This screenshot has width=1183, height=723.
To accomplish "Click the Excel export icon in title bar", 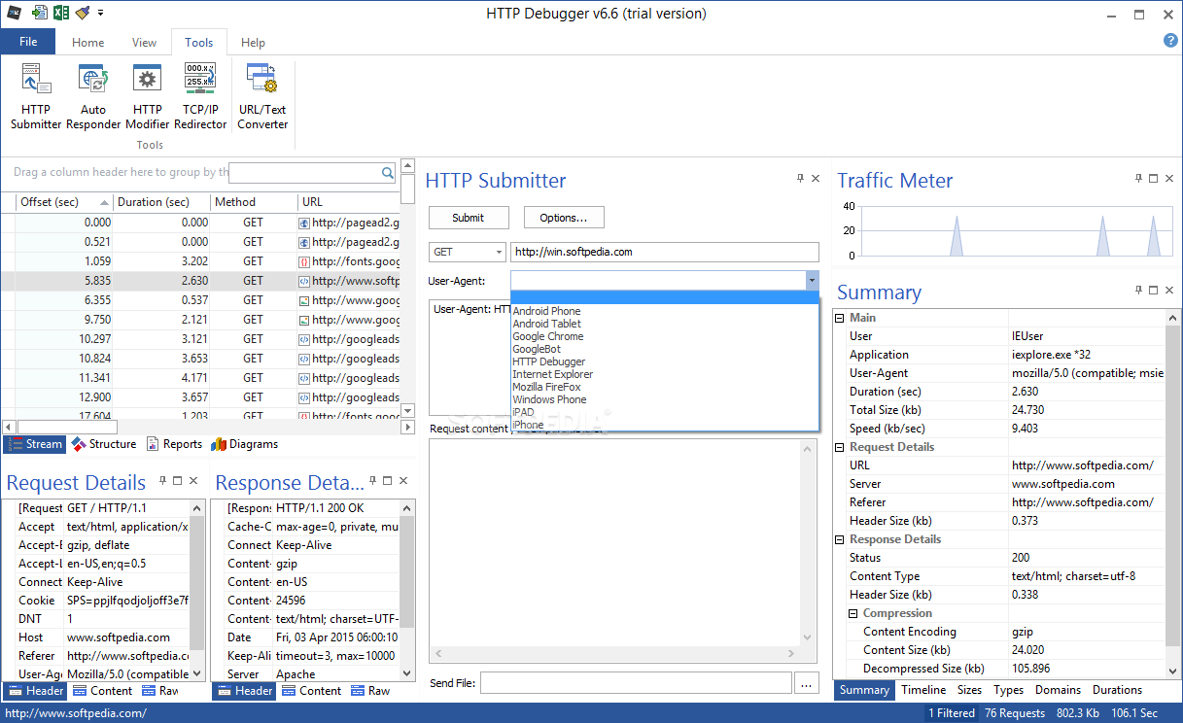I will 61,13.
